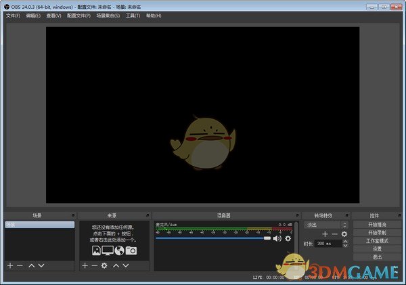Click the mixer panel vertical scrollbar

(x=296, y=237)
